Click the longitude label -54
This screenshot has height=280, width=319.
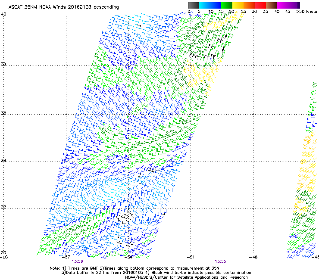click(x=128, y=257)
